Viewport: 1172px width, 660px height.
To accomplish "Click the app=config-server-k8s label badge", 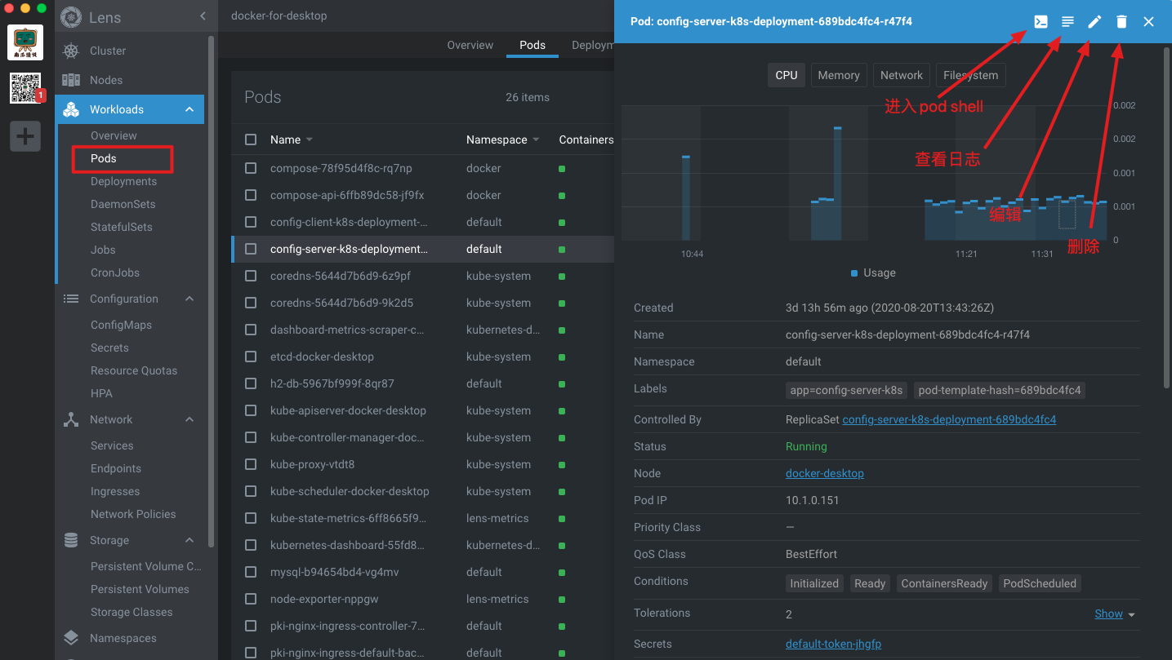I will tap(846, 390).
